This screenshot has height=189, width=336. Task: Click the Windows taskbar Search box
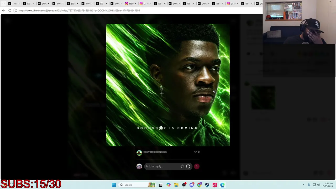(x=138, y=185)
